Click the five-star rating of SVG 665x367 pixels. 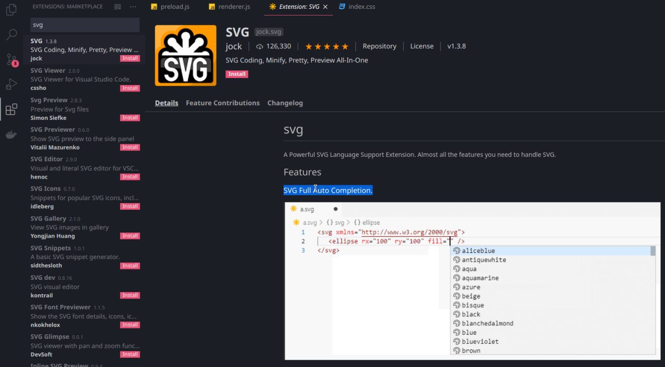point(327,46)
